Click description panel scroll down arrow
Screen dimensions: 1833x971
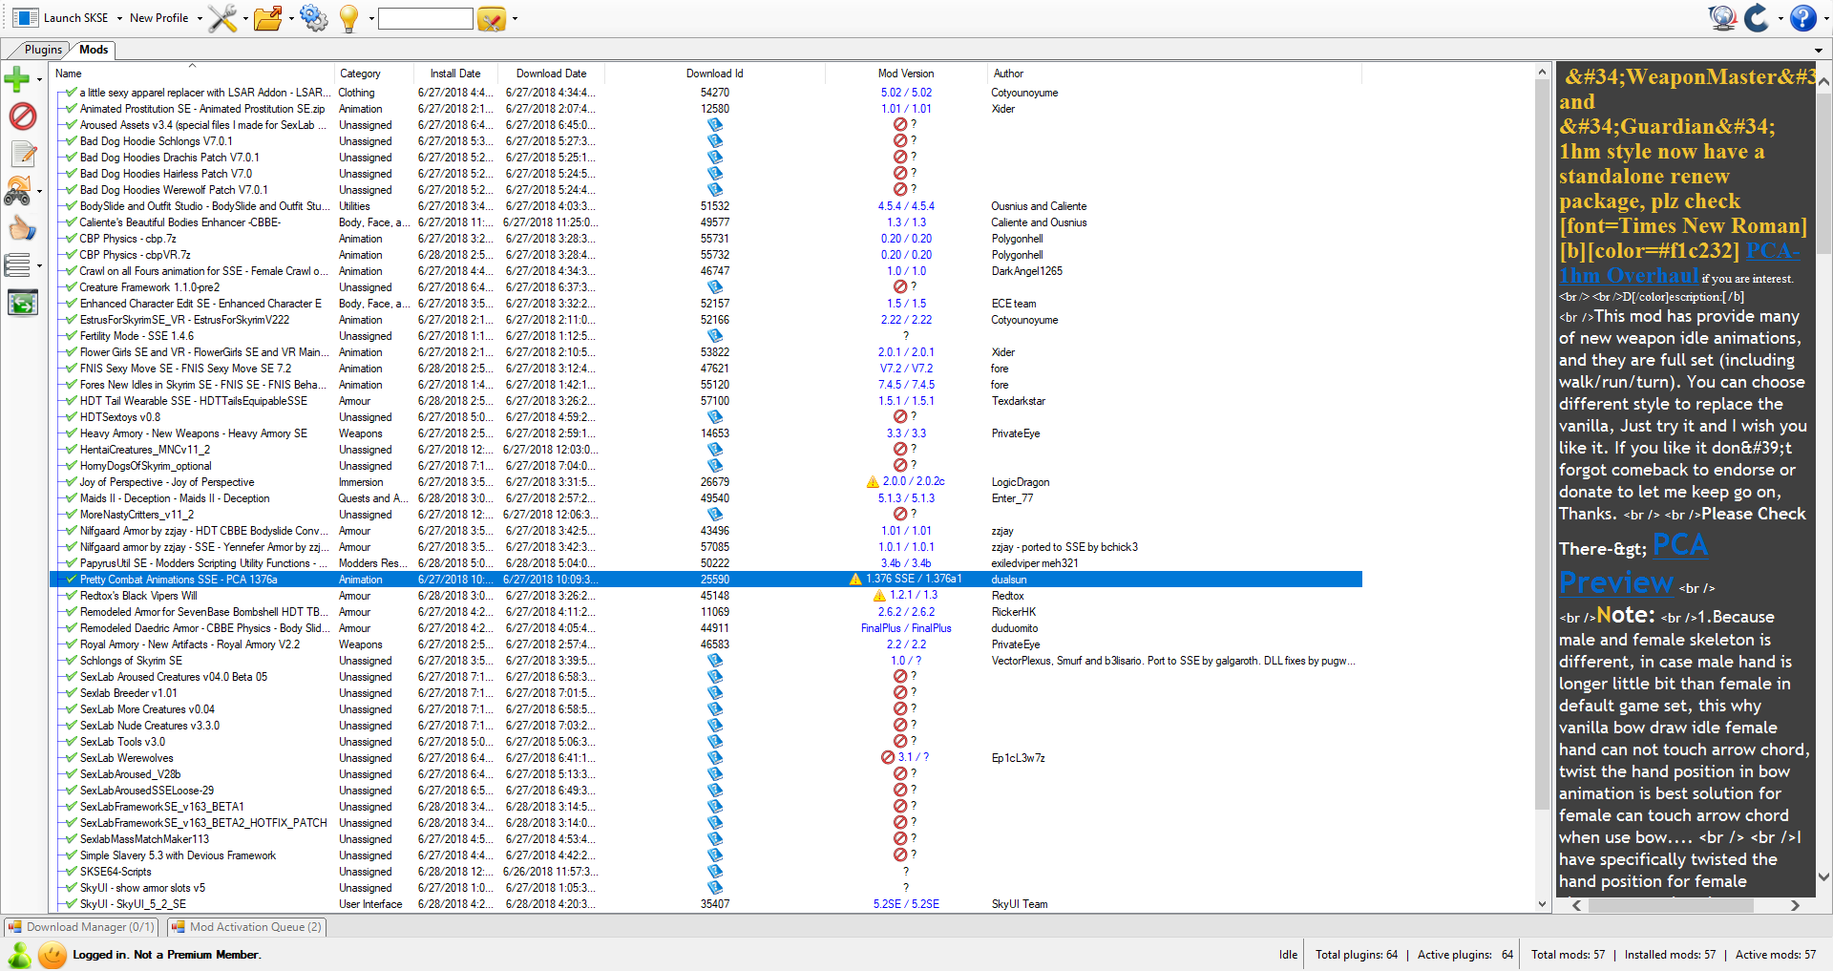(x=1823, y=876)
